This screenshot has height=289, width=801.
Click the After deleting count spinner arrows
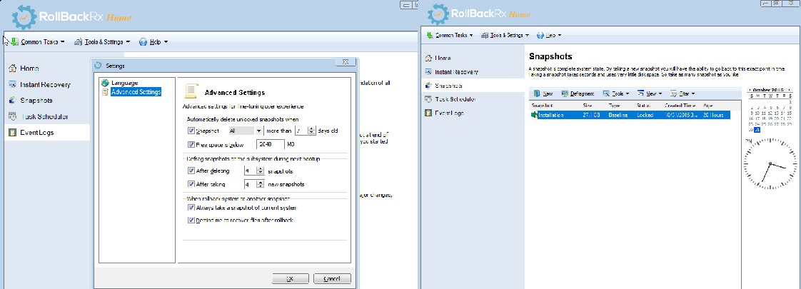(x=261, y=171)
